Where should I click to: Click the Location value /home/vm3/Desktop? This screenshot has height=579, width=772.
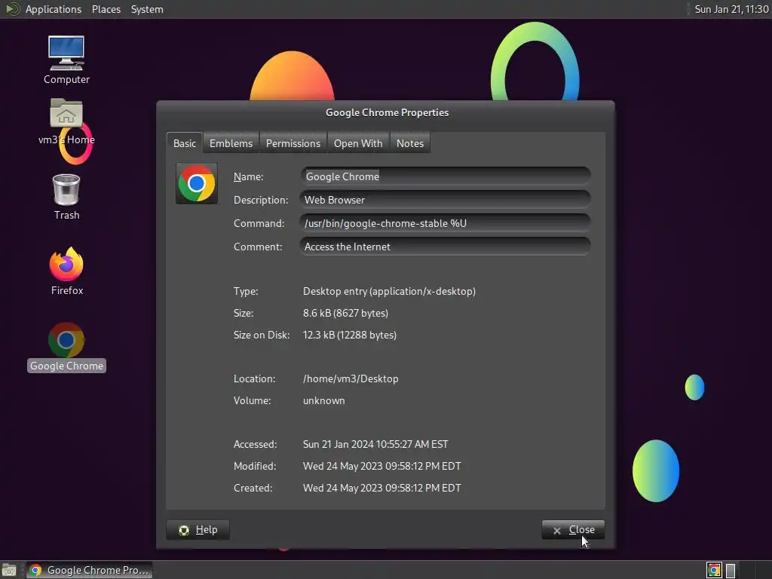point(351,378)
